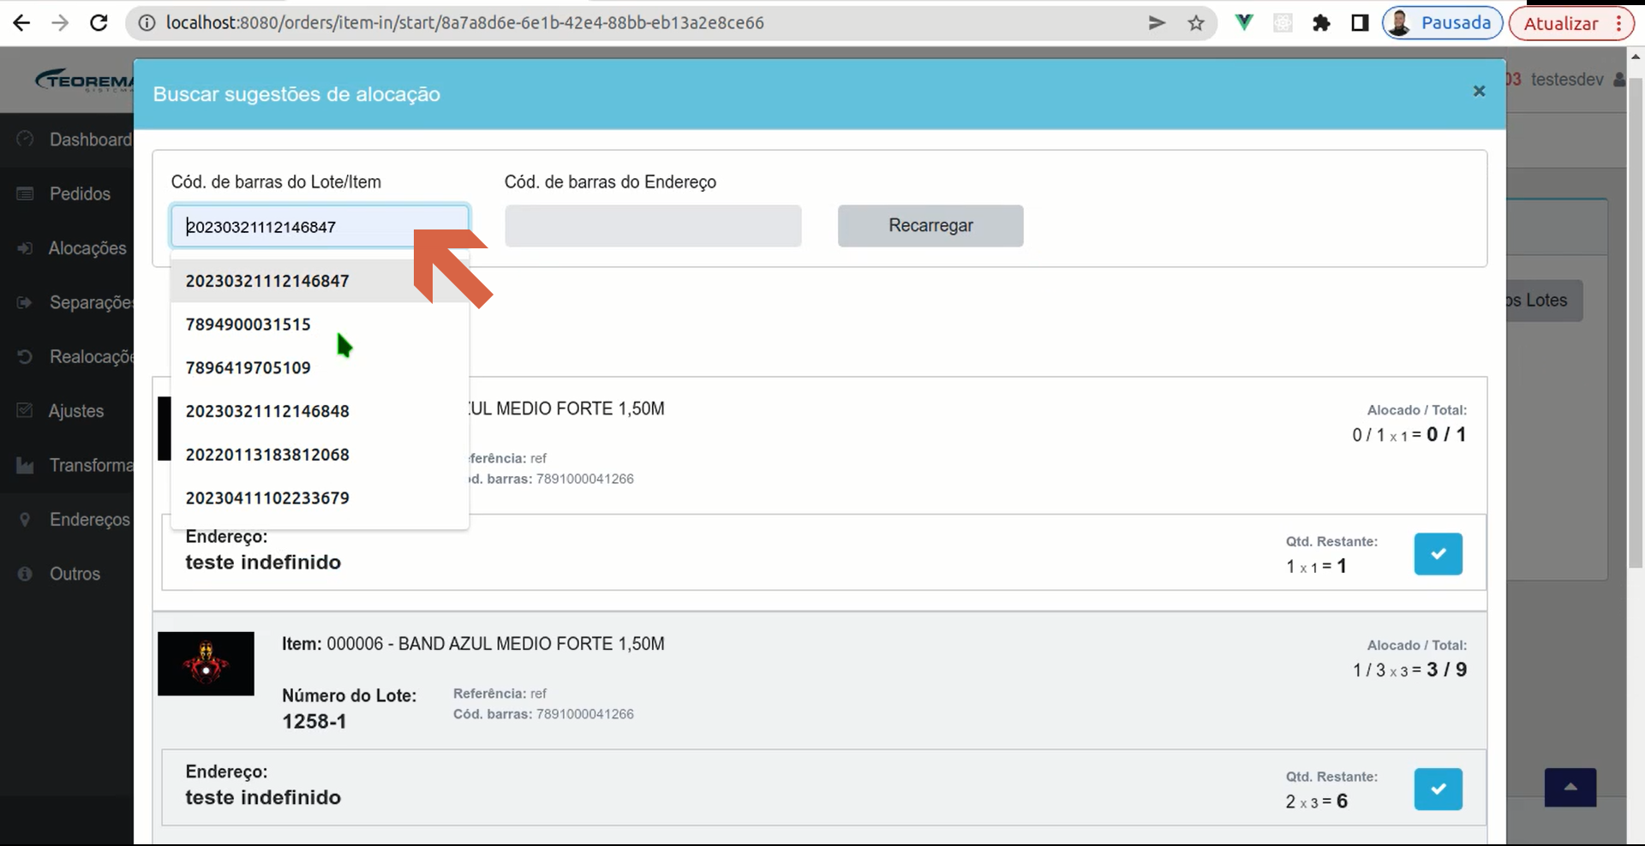This screenshot has width=1645, height=846.
Task: Click the Outros info icon
Action: coord(25,574)
